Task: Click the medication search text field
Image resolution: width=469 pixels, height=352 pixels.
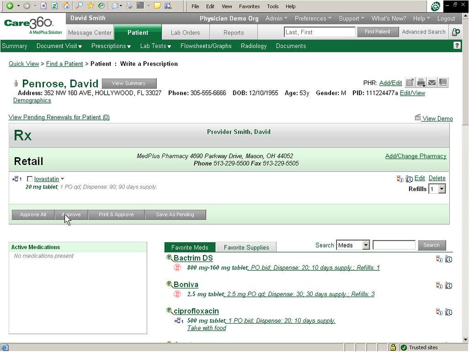Action: 394,245
